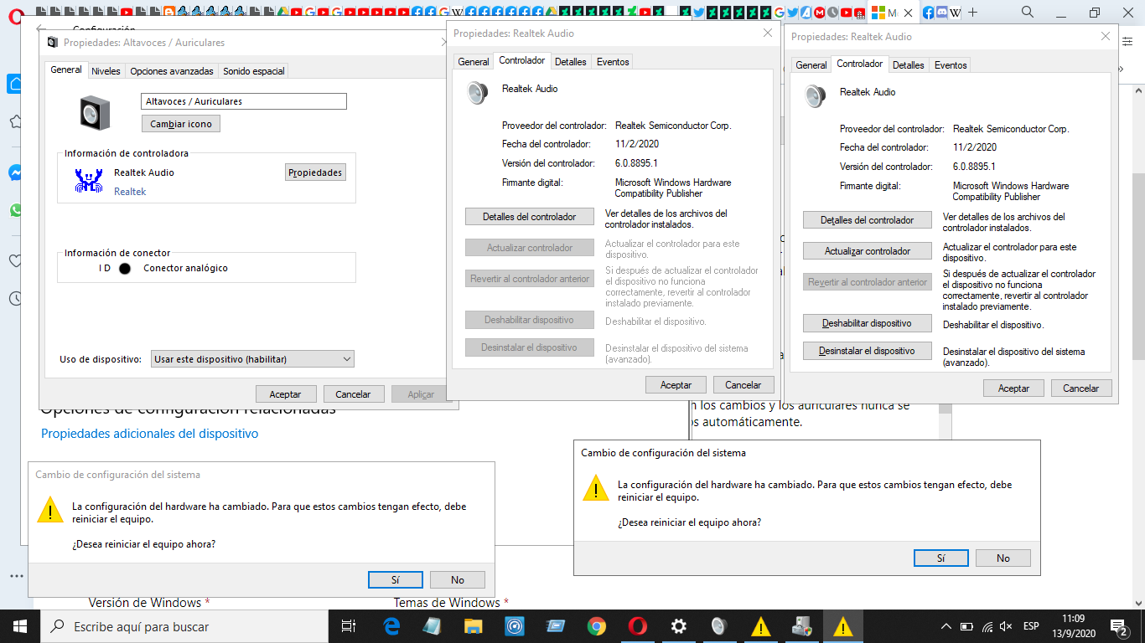The width and height of the screenshot is (1145, 643).
Task: Select General tab in middle Realtek dialog
Action: (x=474, y=62)
